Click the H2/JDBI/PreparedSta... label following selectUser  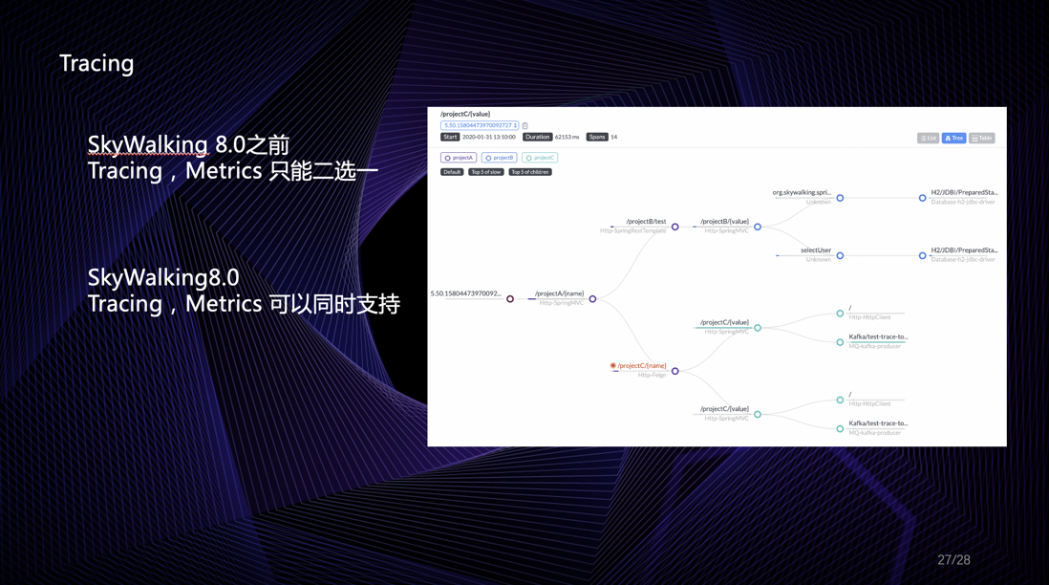point(964,250)
